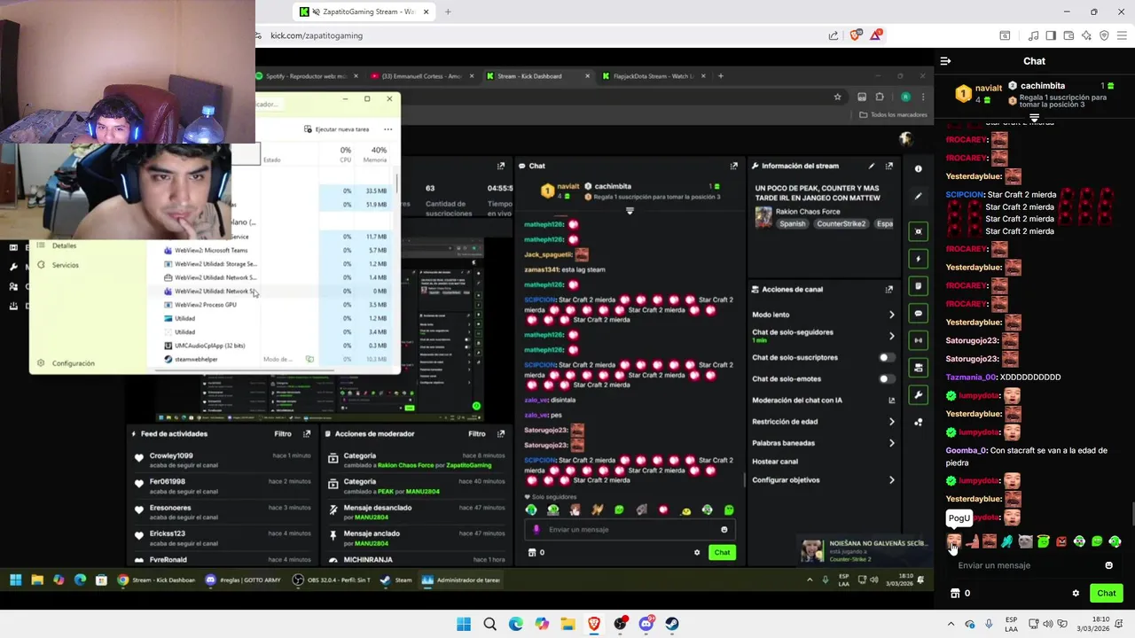Pop out the streamed Chat panel
Screen dimensions: 1135x638
pyautogui.click(x=733, y=166)
